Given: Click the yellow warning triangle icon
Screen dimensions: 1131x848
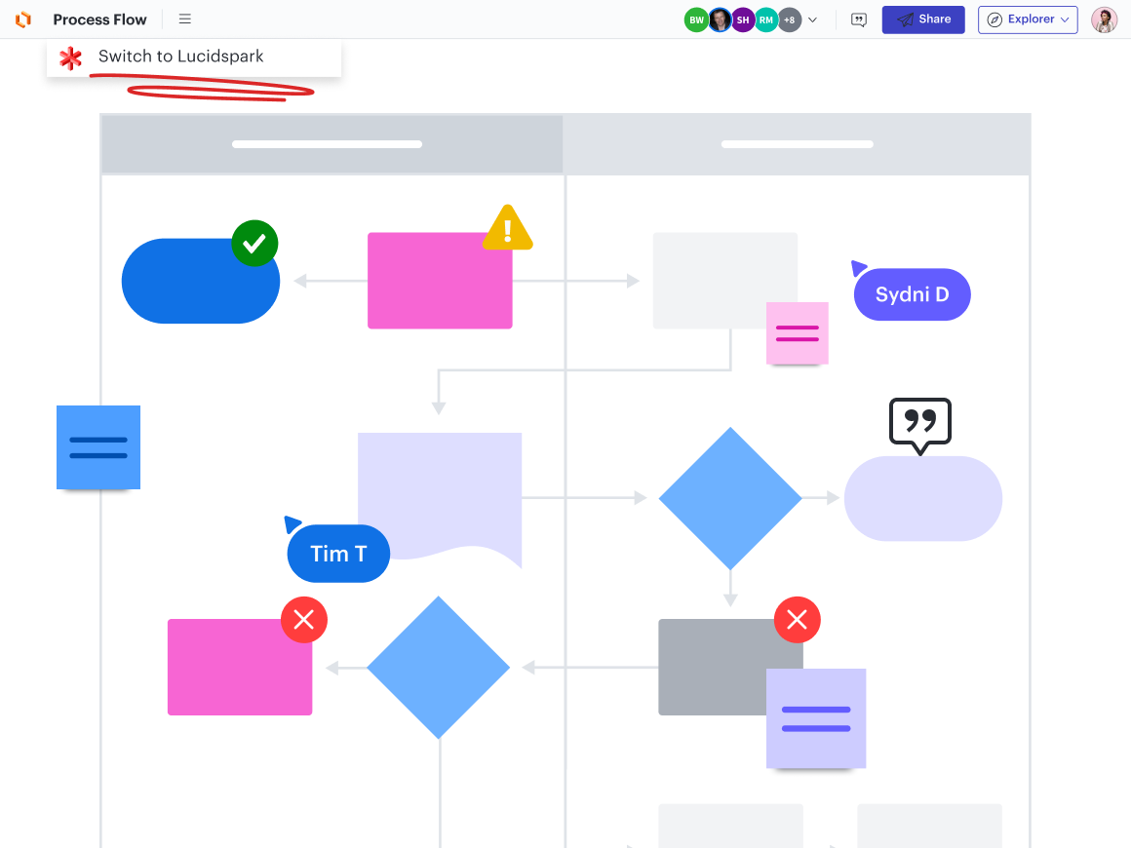Looking at the screenshot, I should click(507, 229).
